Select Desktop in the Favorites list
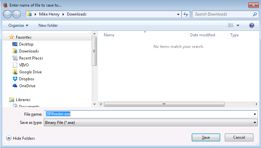Image resolution: width=261 pixels, height=148 pixels. point(26,44)
